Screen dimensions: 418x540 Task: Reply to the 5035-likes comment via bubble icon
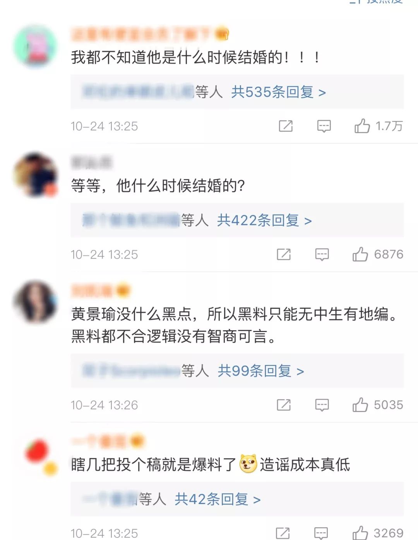[x=322, y=405]
